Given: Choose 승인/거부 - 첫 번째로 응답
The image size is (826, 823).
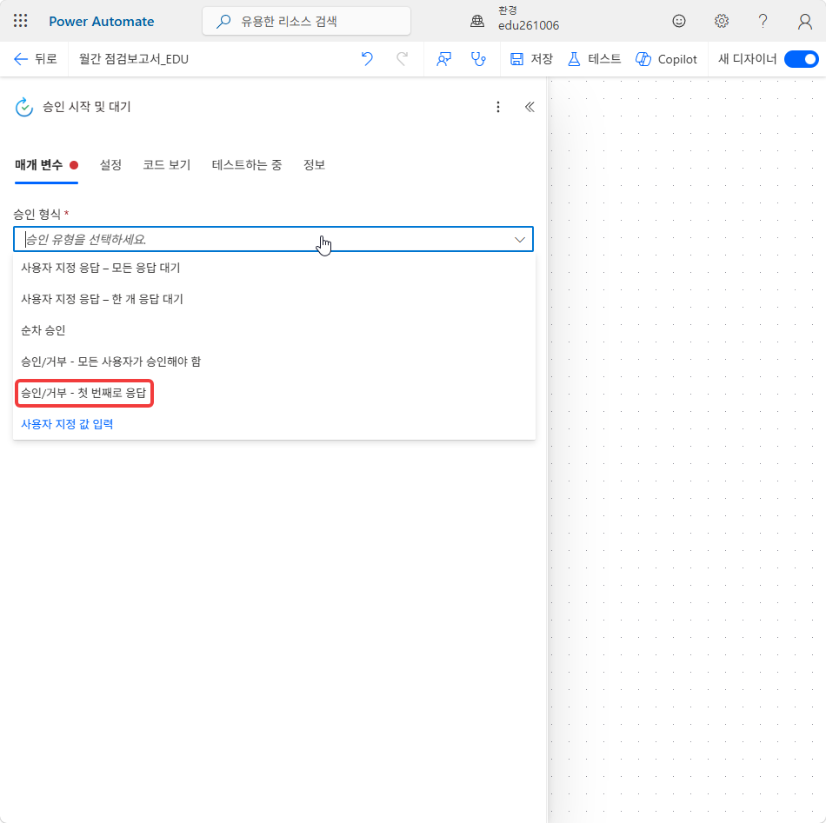Looking at the screenshot, I should coord(274,393).
